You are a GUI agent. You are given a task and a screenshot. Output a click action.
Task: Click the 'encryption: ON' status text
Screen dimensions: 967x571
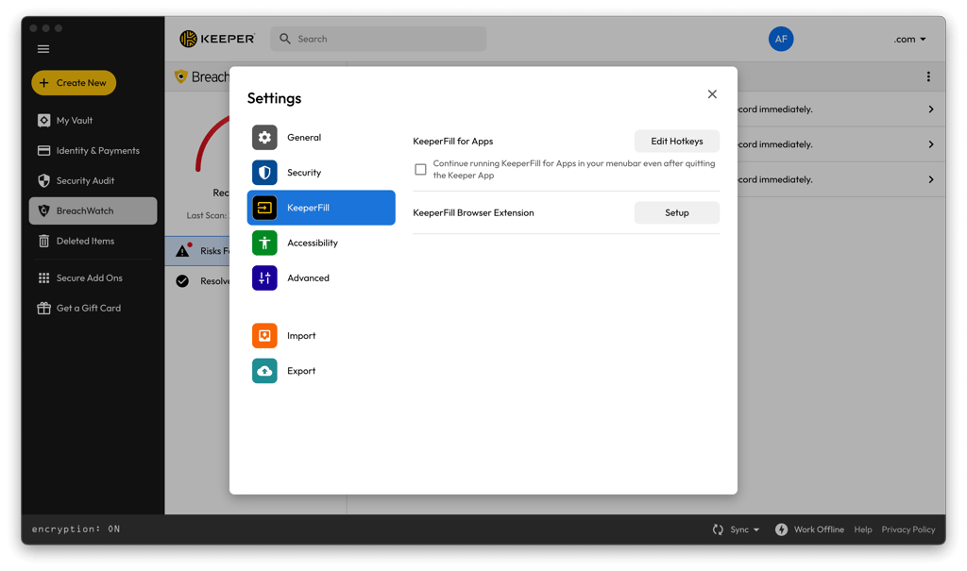(x=76, y=529)
